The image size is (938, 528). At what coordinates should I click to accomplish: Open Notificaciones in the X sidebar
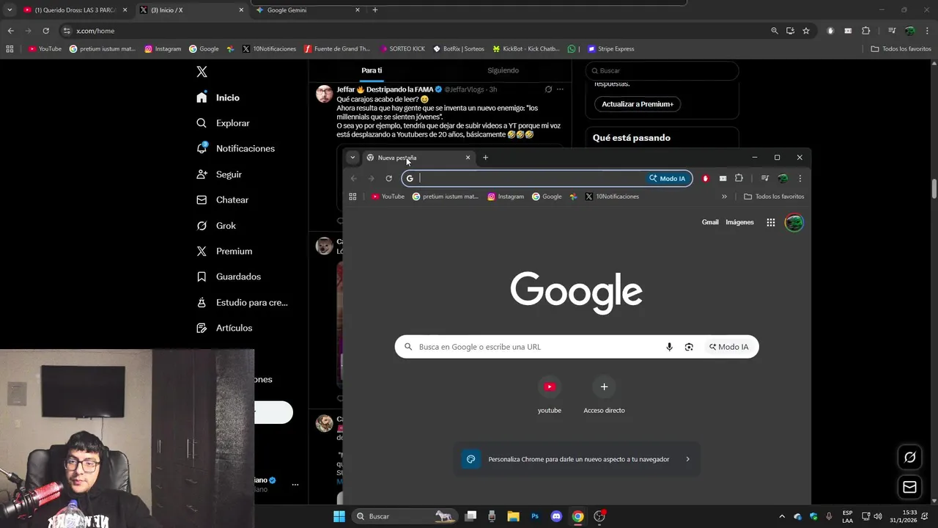coord(236,148)
